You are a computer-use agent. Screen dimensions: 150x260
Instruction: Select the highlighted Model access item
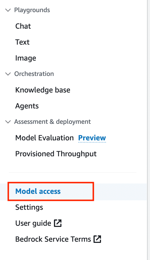click(x=38, y=191)
